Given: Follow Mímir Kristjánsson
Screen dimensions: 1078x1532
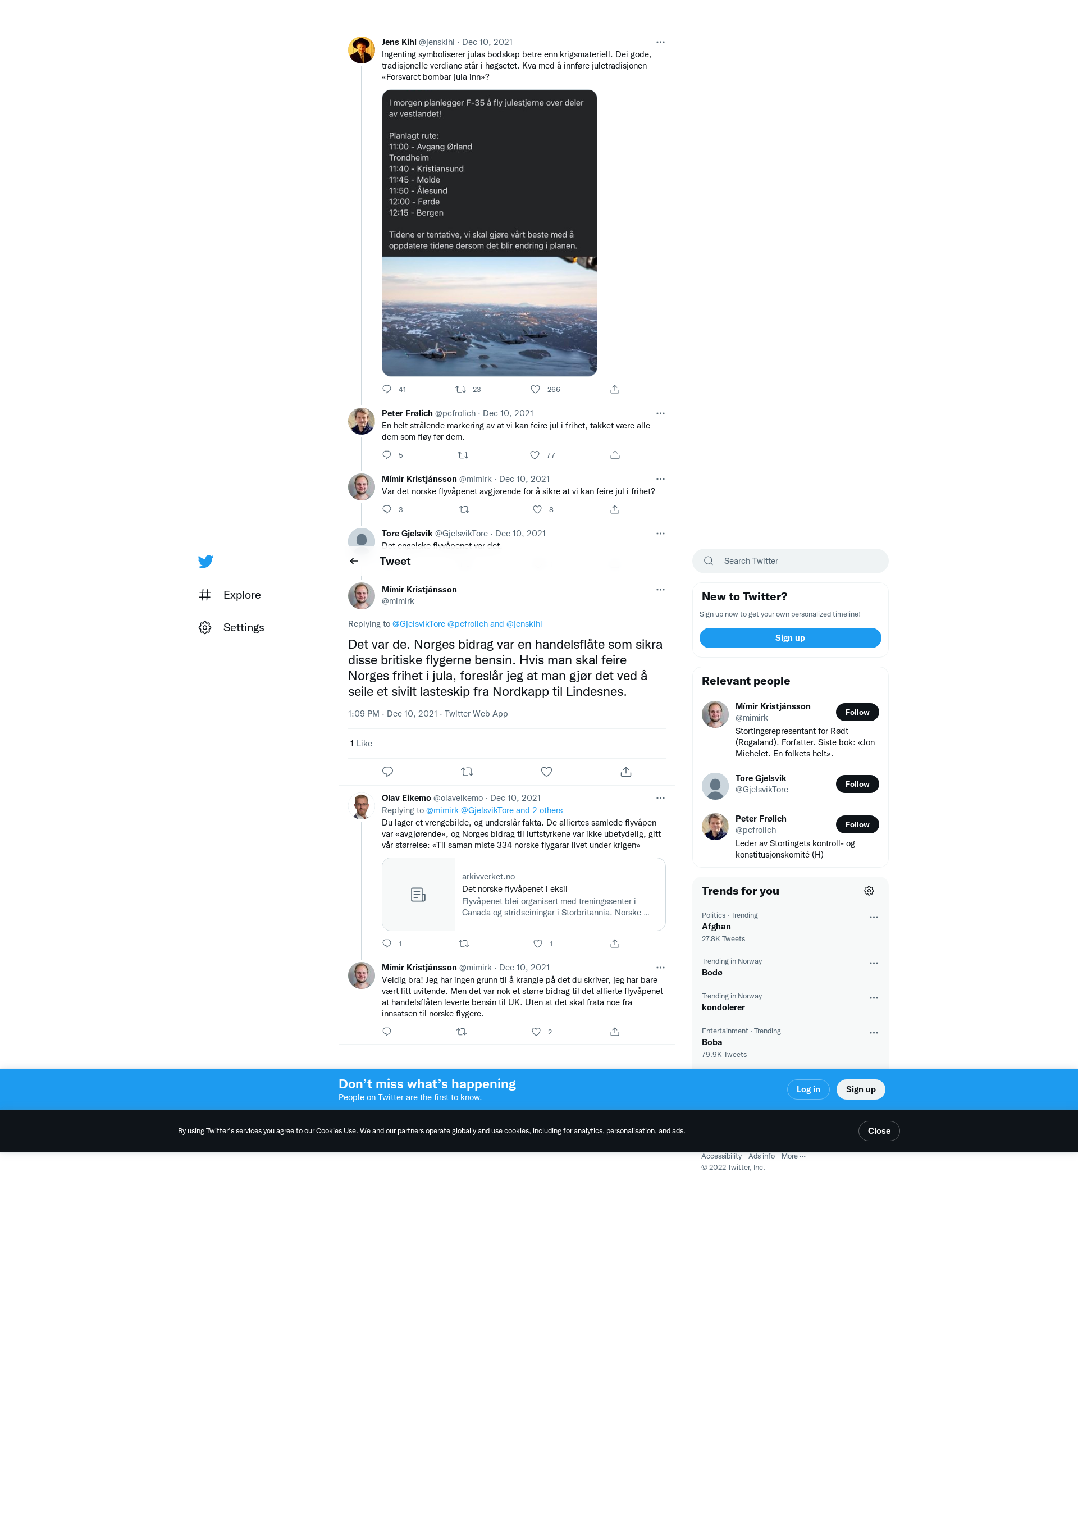Looking at the screenshot, I should 857,712.
